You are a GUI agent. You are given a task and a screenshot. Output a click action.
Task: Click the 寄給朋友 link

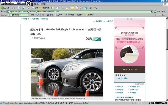[x=99, y=21]
